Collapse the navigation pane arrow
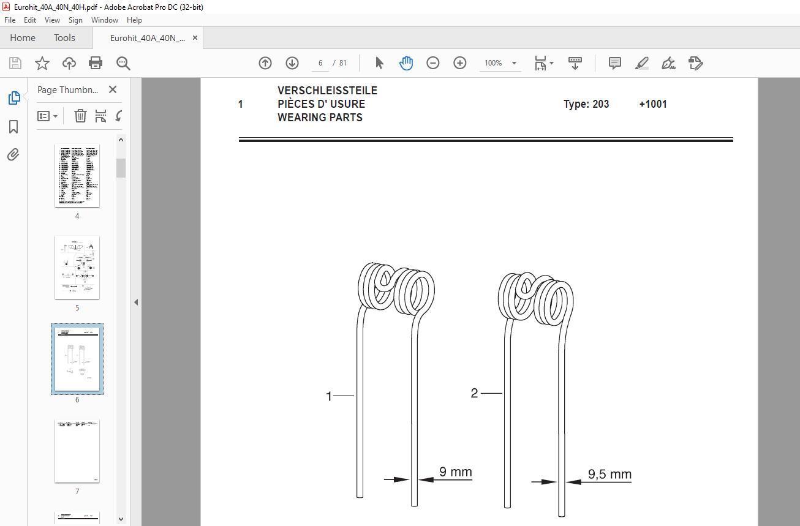The width and height of the screenshot is (800, 526). tap(136, 302)
